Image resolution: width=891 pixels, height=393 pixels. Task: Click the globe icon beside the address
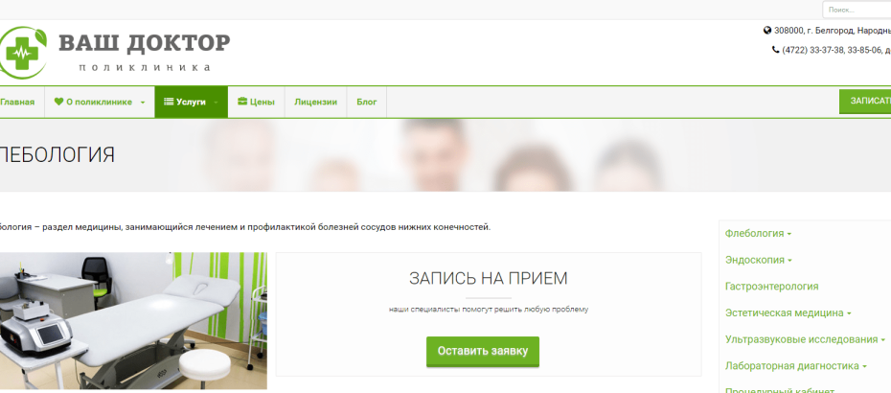click(x=767, y=31)
